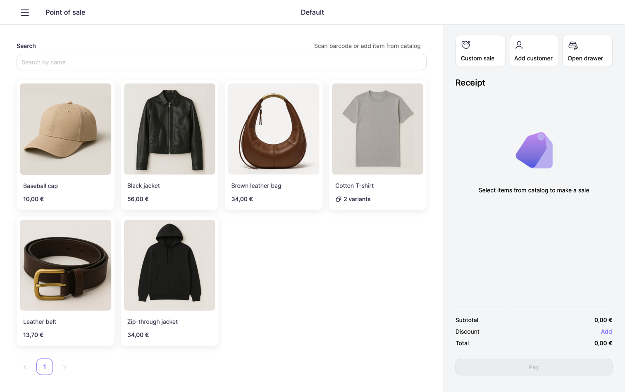Choose the Brown leather bag image
This screenshot has width=625, height=392.
(273, 129)
